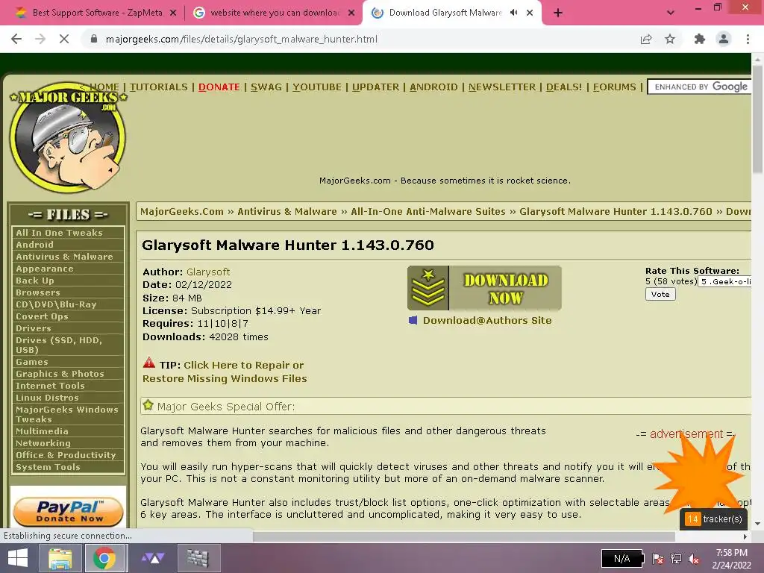
Task: Open the extensions puzzle icon
Action: click(x=700, y=39)
